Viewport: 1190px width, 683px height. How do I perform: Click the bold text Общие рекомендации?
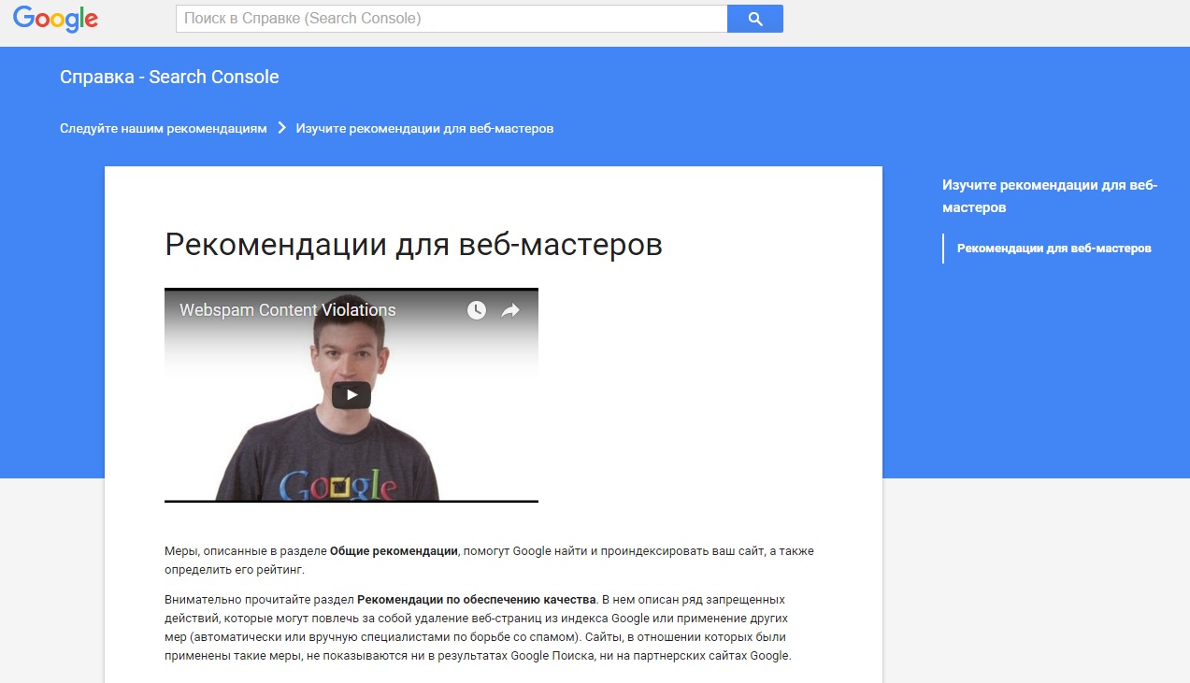(394, 551)
